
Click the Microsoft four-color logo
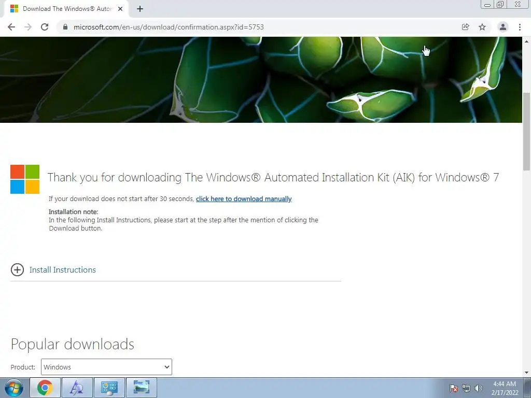[x=25, y=179]
